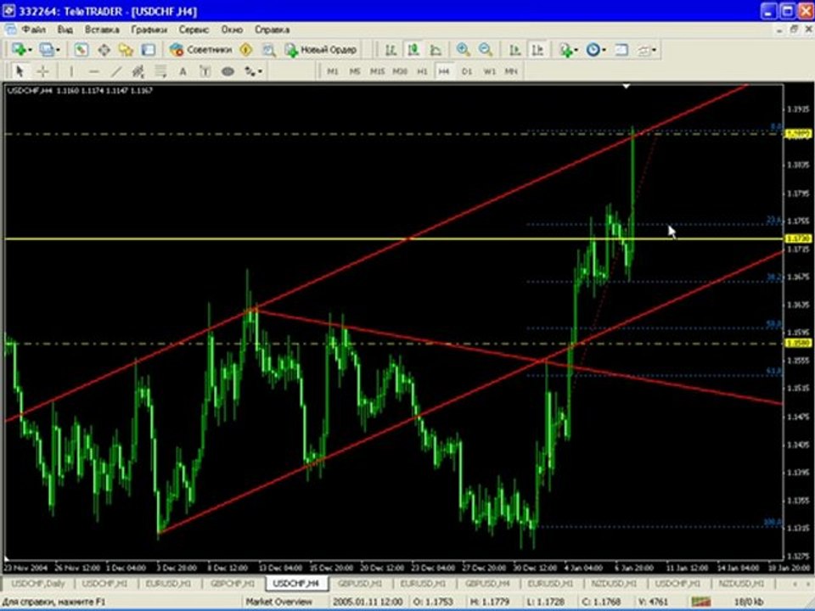This screenshot has height=611, width=815.
Task: Switch timeframe to D1
Action: (467, 71)
